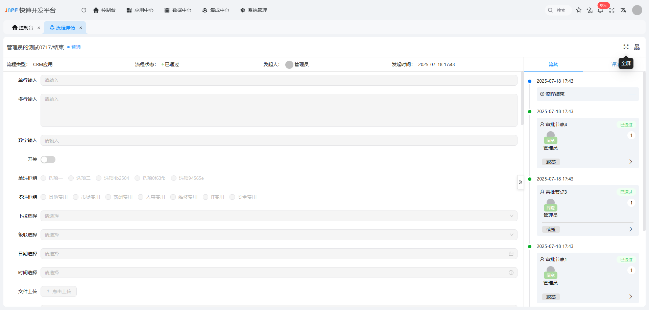Close the 流程详情 tab
Image resolution: width=649 pixels, height=310 pixels.
(x=81, y=28)
